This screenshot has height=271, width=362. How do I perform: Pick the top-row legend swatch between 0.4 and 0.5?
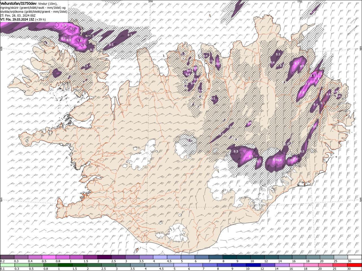pyautogui.click(x=35, y=257)
